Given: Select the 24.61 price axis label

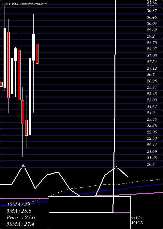Looking at the screenshot, I should click(152, 106).
